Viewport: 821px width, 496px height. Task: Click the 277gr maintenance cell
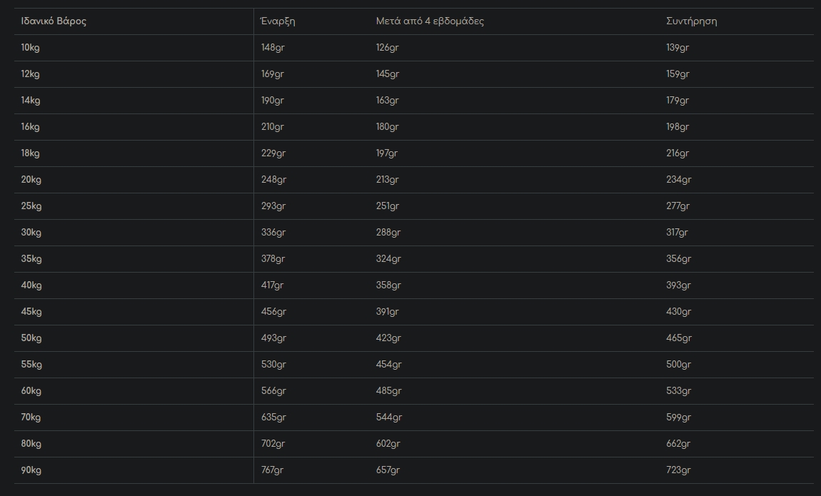(678, 206)
